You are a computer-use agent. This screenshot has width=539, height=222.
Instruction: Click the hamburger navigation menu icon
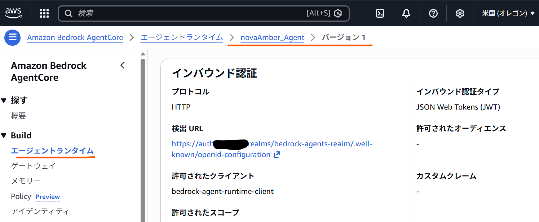[12, 37]
